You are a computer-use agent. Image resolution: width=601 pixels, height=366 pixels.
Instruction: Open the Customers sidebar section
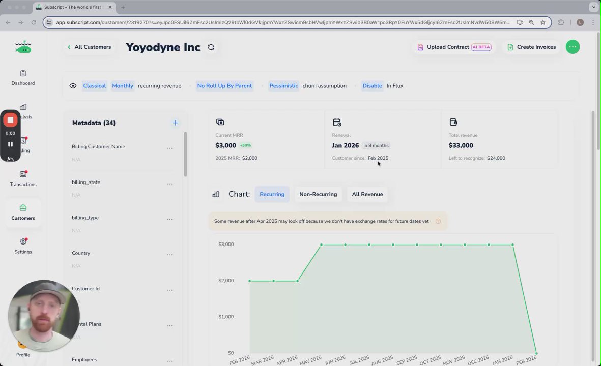(23, 212)
